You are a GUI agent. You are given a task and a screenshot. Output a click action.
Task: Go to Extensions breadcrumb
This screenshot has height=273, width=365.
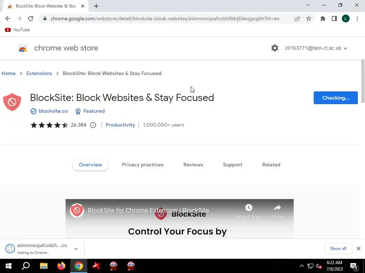click(x=39, y=73)
